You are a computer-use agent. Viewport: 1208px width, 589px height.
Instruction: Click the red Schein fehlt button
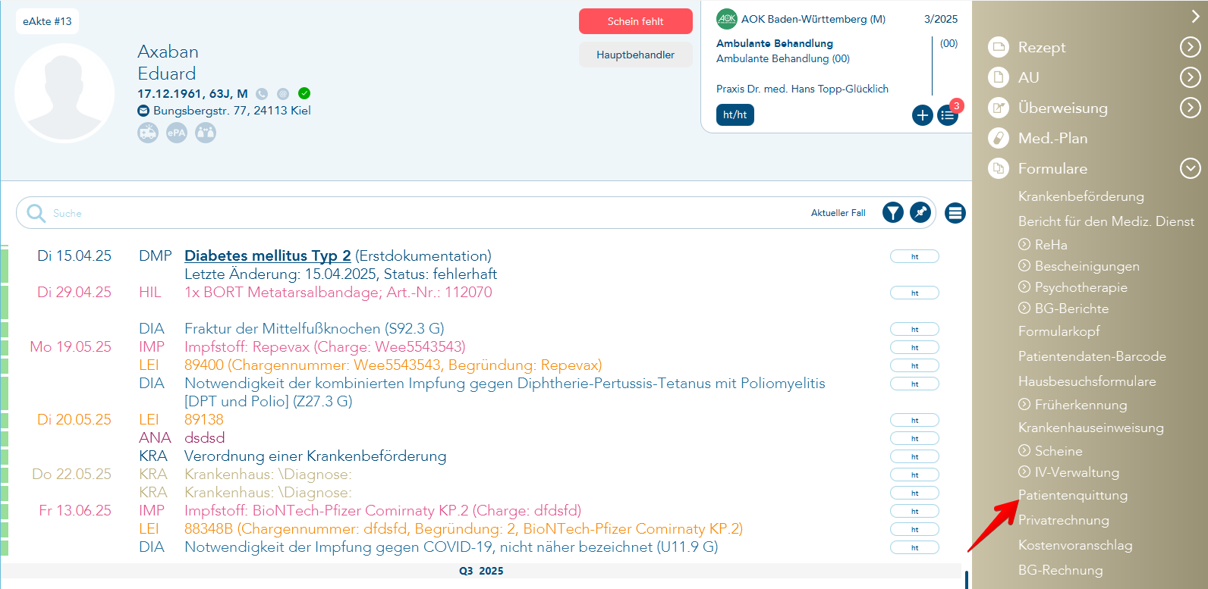[636, 21]
